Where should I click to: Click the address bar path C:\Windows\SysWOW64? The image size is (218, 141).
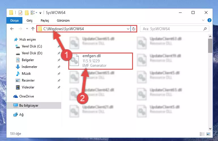64,29
